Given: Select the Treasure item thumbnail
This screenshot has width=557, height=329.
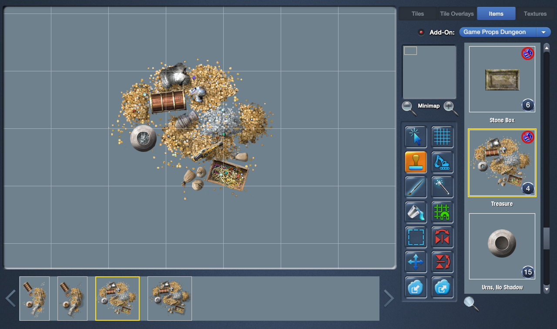Looking at the screenshot, I should coord(502,163).
